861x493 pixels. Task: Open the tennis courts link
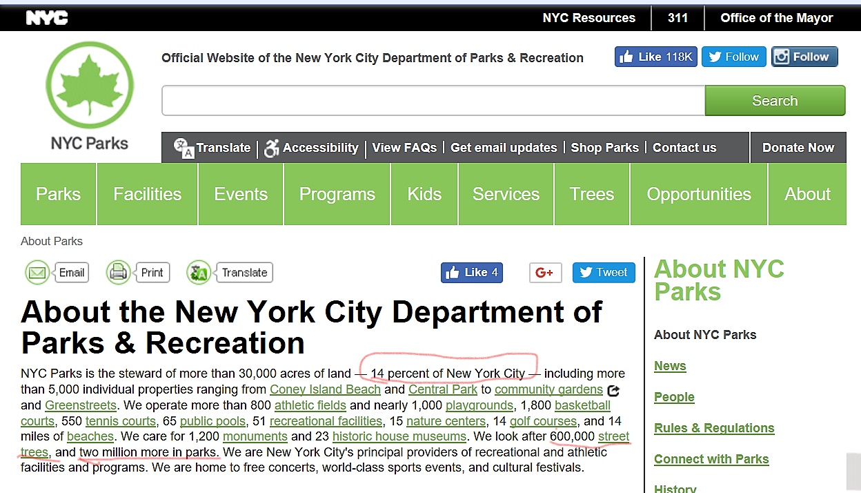point(121,421)
